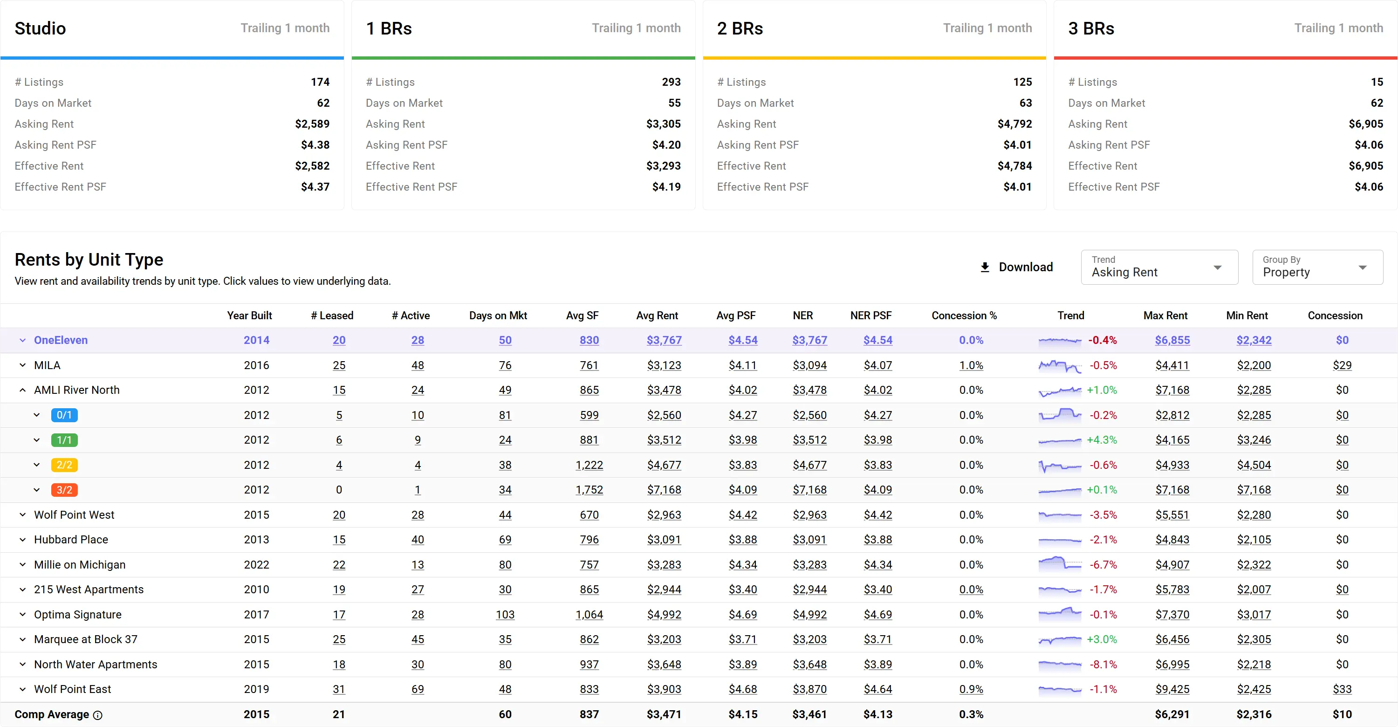The width and height of the screenshot is (1398, 727).
Task: Click MILA's concession value $29
Action: pyautogui.click(x=1343, y=365)
